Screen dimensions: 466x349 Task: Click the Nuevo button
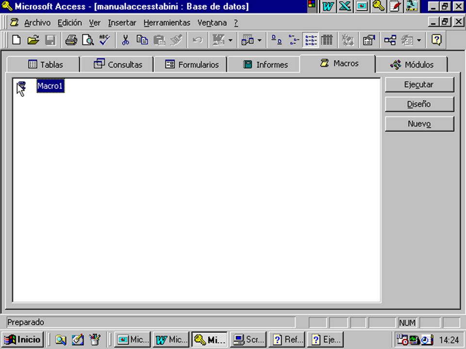[419, 124]
